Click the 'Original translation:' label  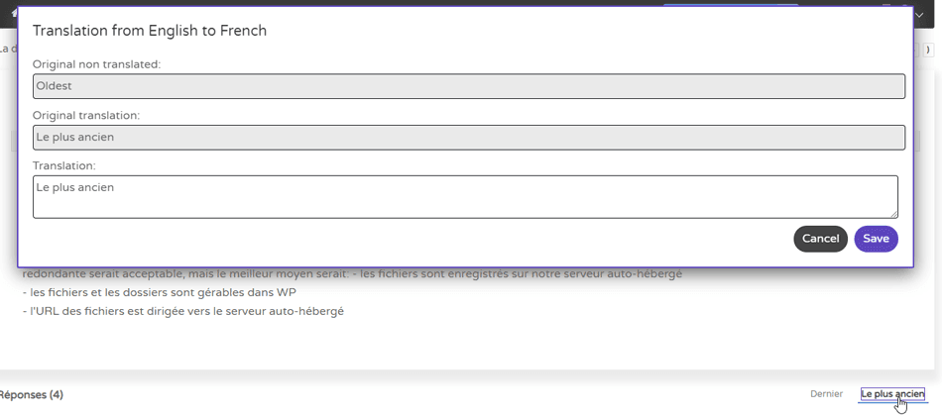86,116
